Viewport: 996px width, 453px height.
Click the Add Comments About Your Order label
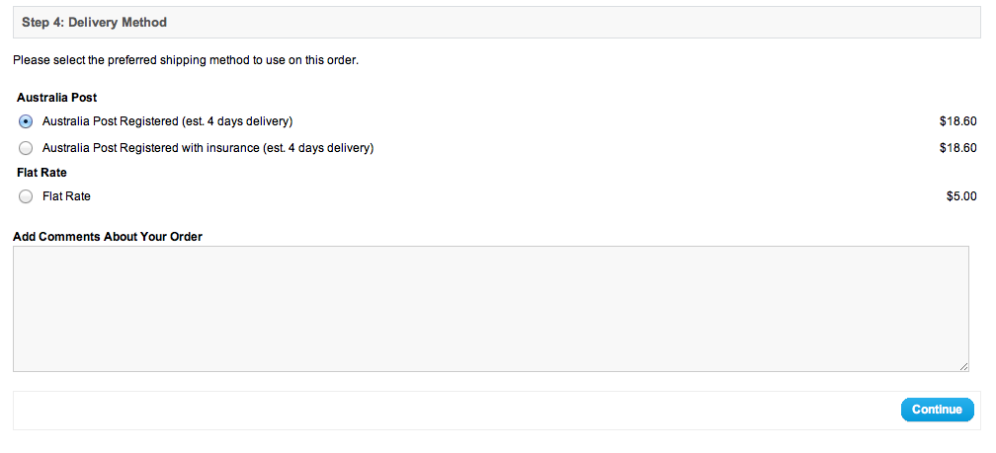point(108,237)
